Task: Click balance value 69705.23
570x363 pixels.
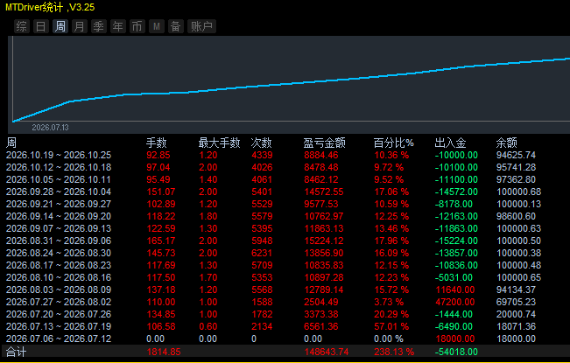Action: pos(517,302)
